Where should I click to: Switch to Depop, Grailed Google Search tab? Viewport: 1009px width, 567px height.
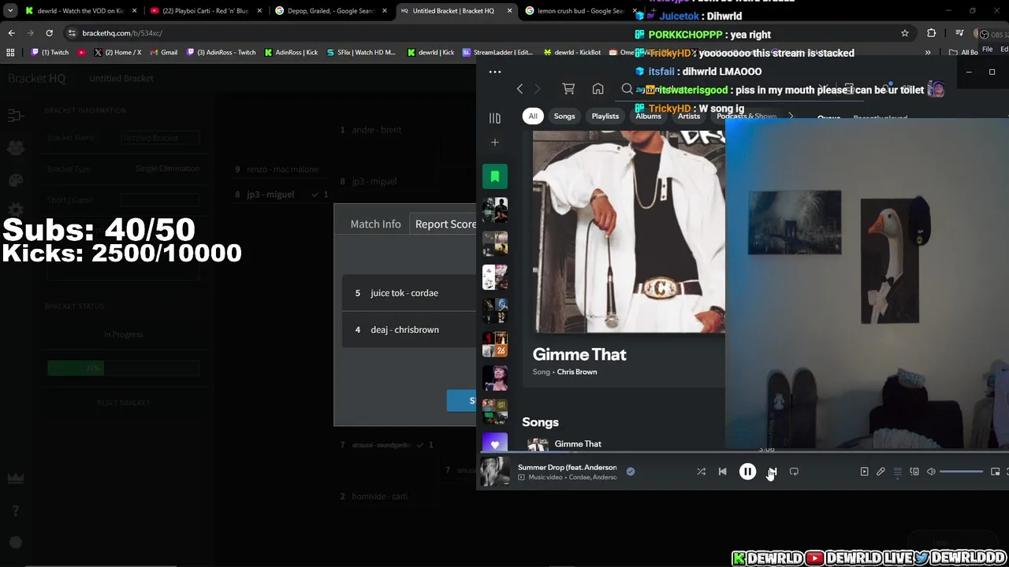coord(331,11)
